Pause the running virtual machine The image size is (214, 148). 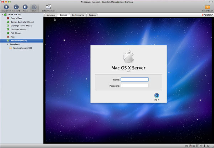(25, 7)
